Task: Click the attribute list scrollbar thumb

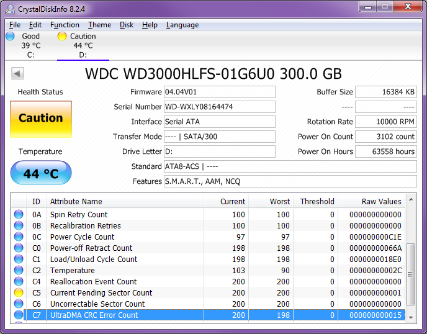Action: (x=411, y=274)
